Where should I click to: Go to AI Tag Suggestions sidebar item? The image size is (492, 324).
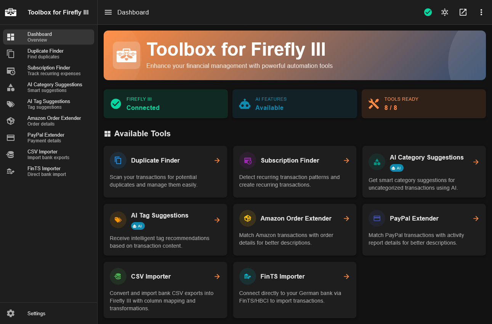coord(48,104)
